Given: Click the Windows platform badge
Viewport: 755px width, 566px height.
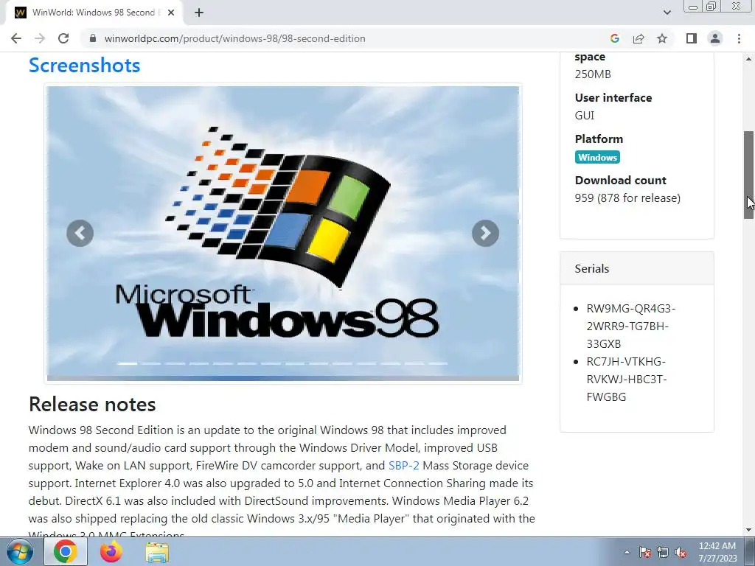Looking at the screenshot, I should (x=597, y=158).
